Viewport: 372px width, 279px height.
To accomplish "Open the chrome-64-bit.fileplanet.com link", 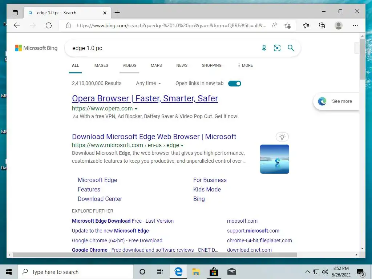I will [259, 240].
